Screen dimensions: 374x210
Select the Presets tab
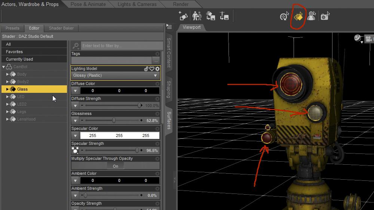pyautogui.click(x=12, y=28)
